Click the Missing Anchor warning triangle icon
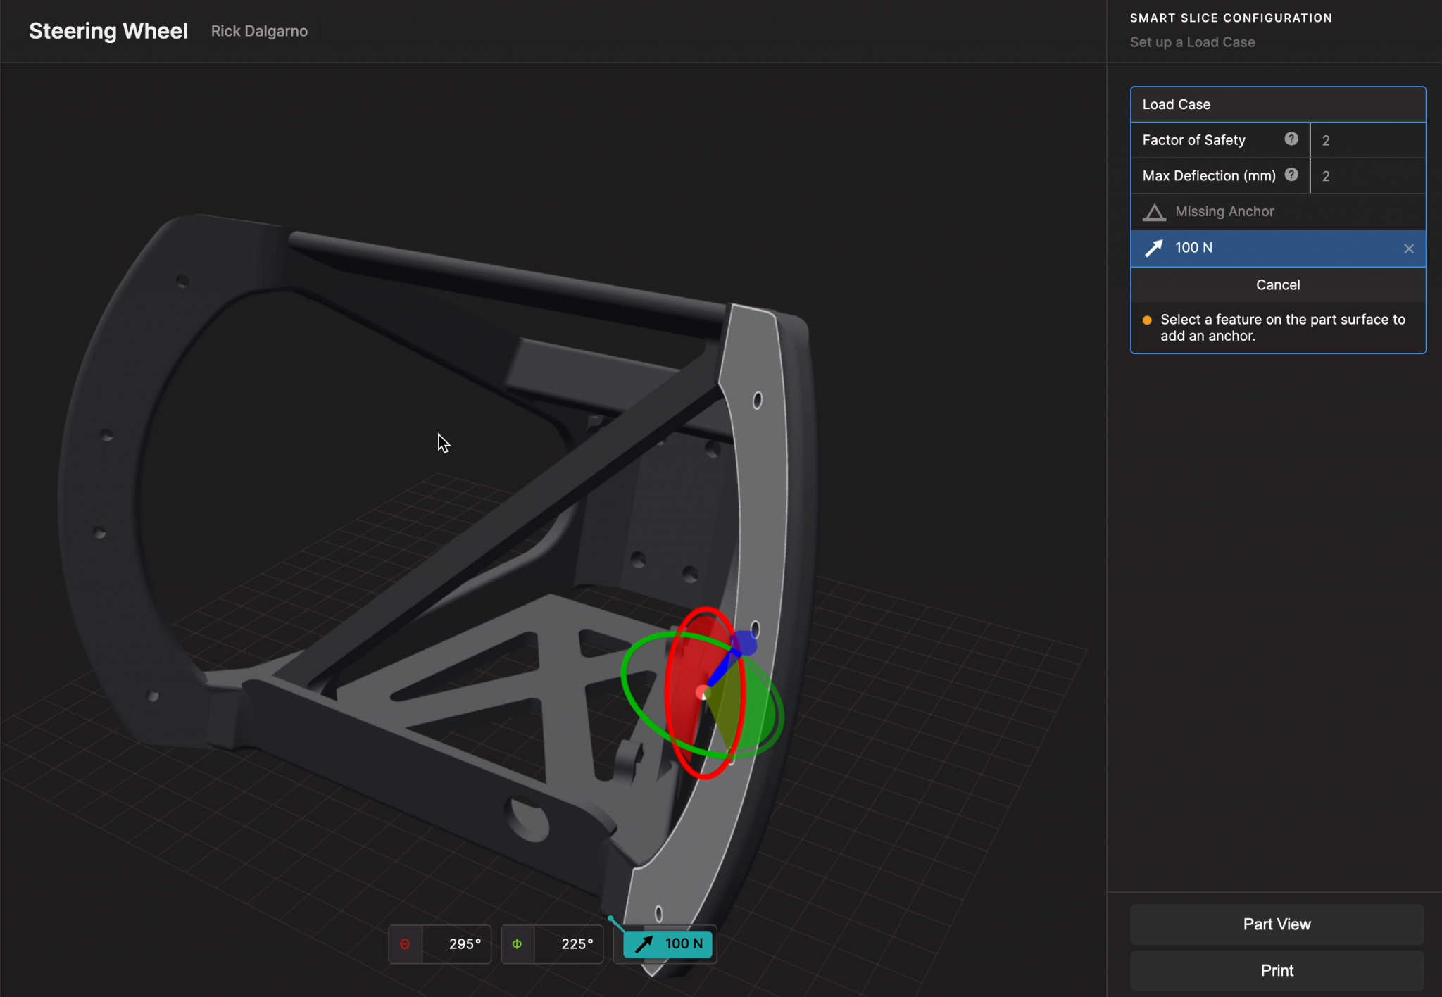The image size is (1442, 997). coord(1154,212)
